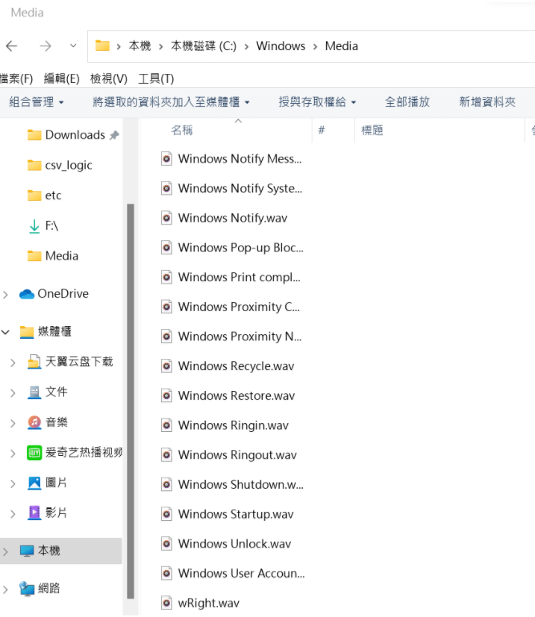Open recent locations dropdown chevron

pyautogui.click(x=72, y=46)
